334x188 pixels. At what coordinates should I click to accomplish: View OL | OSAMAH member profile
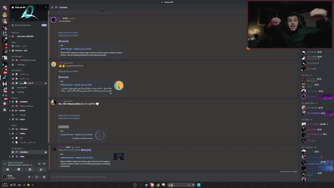tap(317, 113)
